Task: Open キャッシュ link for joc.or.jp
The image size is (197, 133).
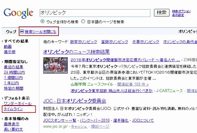Action: click(79, 127)
